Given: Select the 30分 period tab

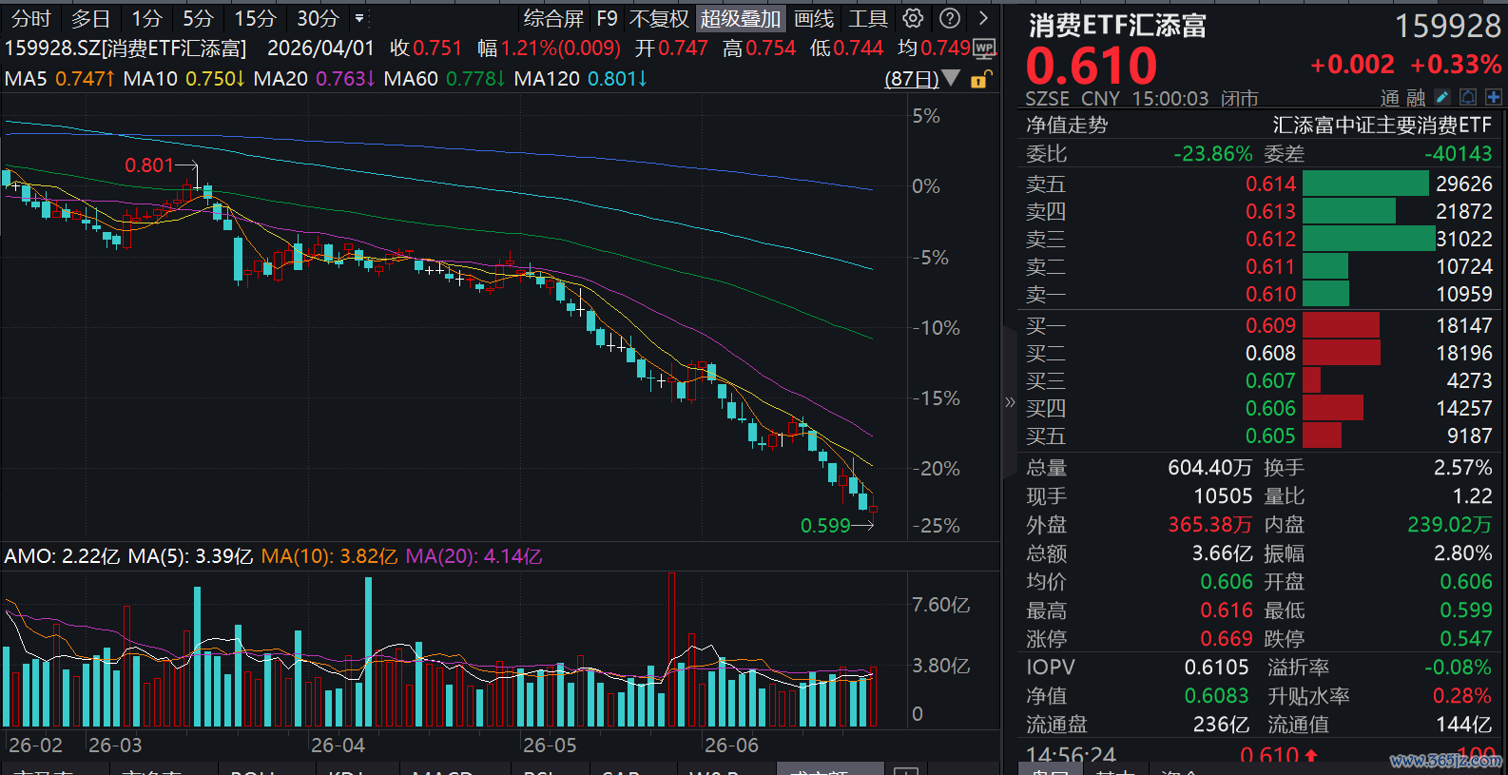Looking at the screenshot, I should click(x=318, y=18).
